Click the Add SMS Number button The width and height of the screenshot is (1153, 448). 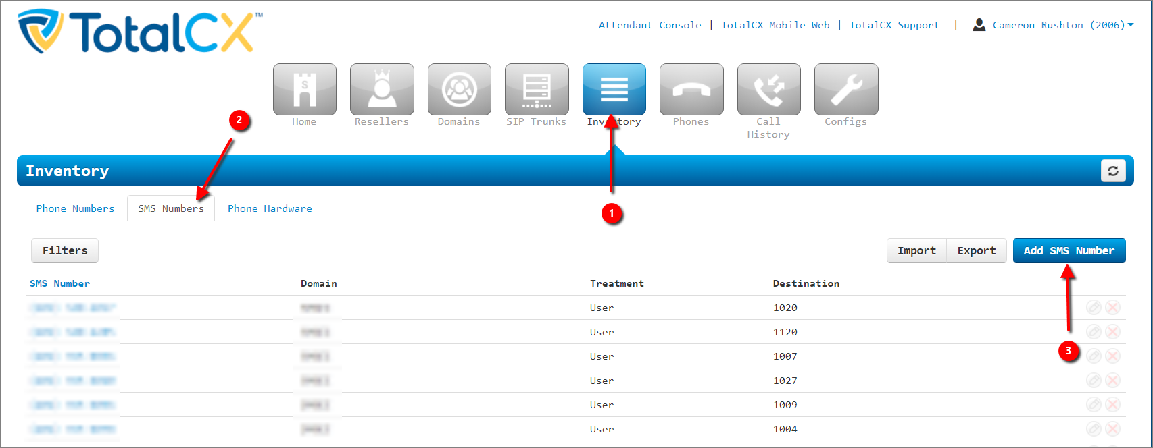tap(1069, 250)
